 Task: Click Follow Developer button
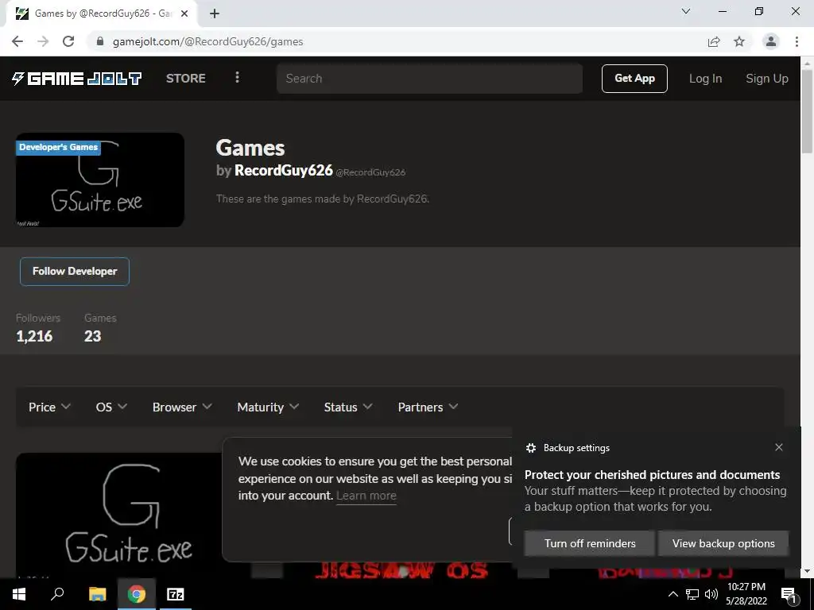coord(75,272)
